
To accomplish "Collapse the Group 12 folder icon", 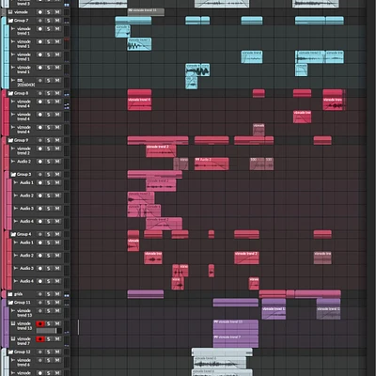I will (x=10, y=352).
